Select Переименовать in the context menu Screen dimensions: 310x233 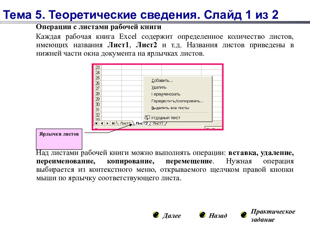pos(178,94)
